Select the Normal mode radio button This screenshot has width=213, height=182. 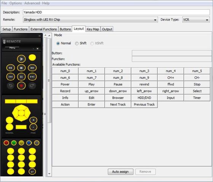58,43
